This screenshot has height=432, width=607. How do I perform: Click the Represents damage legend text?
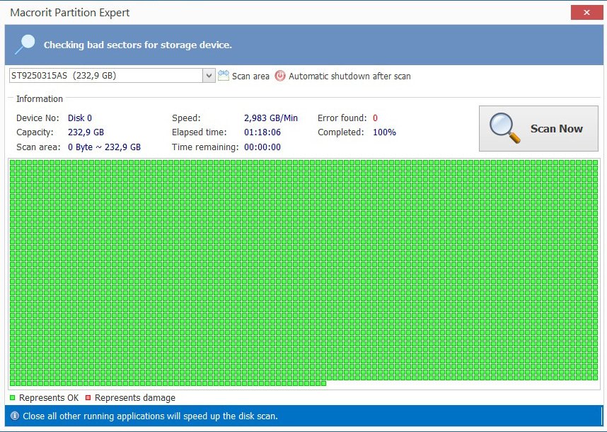[135, 398]
